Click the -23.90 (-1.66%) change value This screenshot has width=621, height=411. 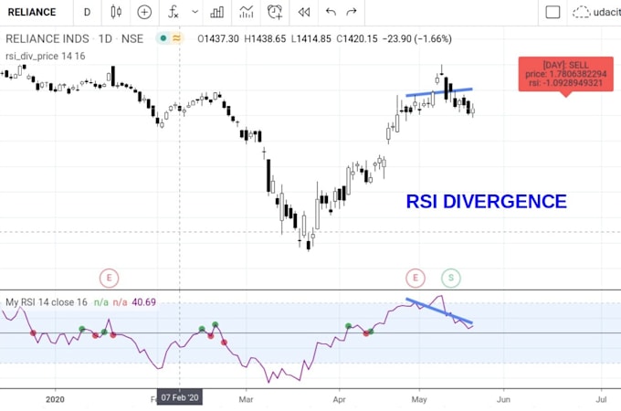pyautogui.click(x=417, y=38)
